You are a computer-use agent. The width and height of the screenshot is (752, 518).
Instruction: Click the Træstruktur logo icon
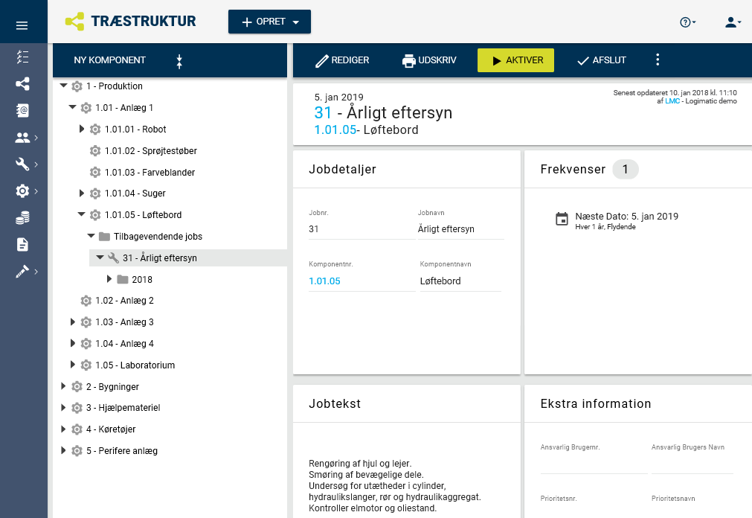[x=75, y=22]
